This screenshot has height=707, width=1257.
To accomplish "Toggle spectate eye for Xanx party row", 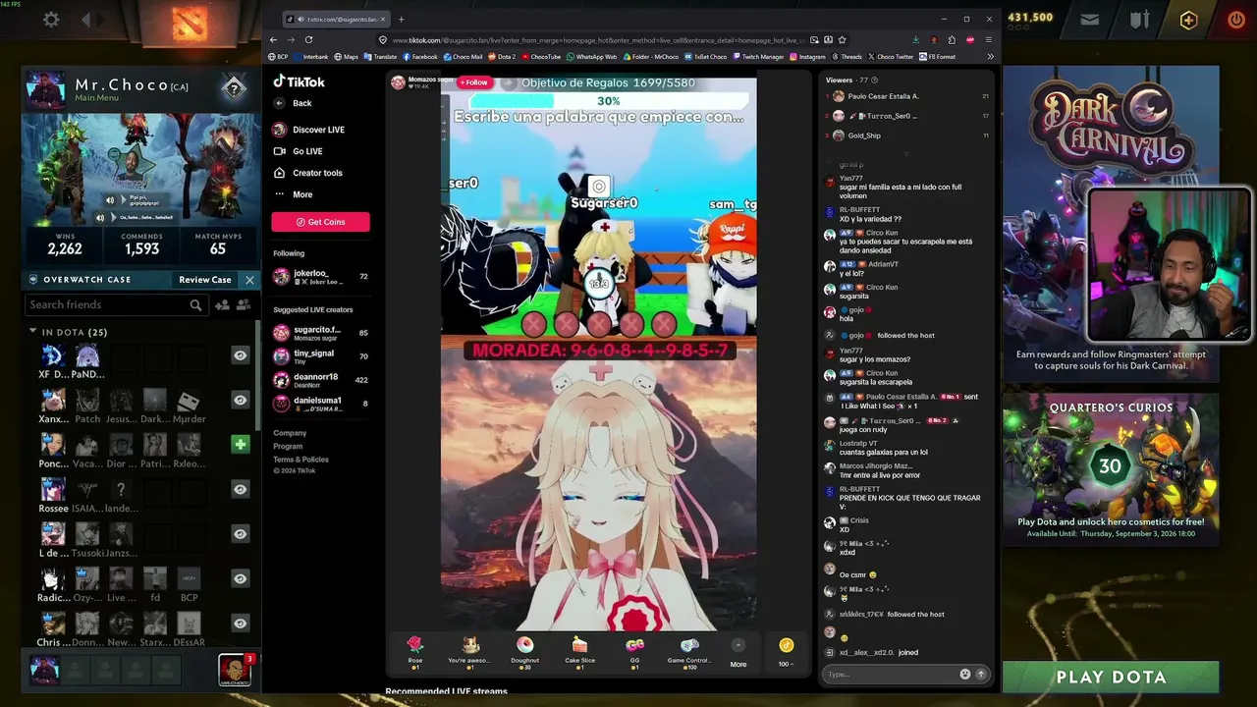I will (x=240, y=400).
